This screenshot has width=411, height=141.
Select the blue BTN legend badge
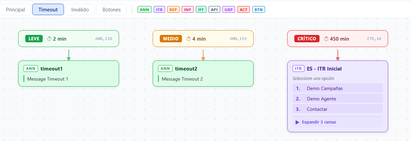coord(259,10)
